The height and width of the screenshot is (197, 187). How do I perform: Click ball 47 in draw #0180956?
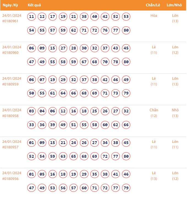(x=32, y=188)
